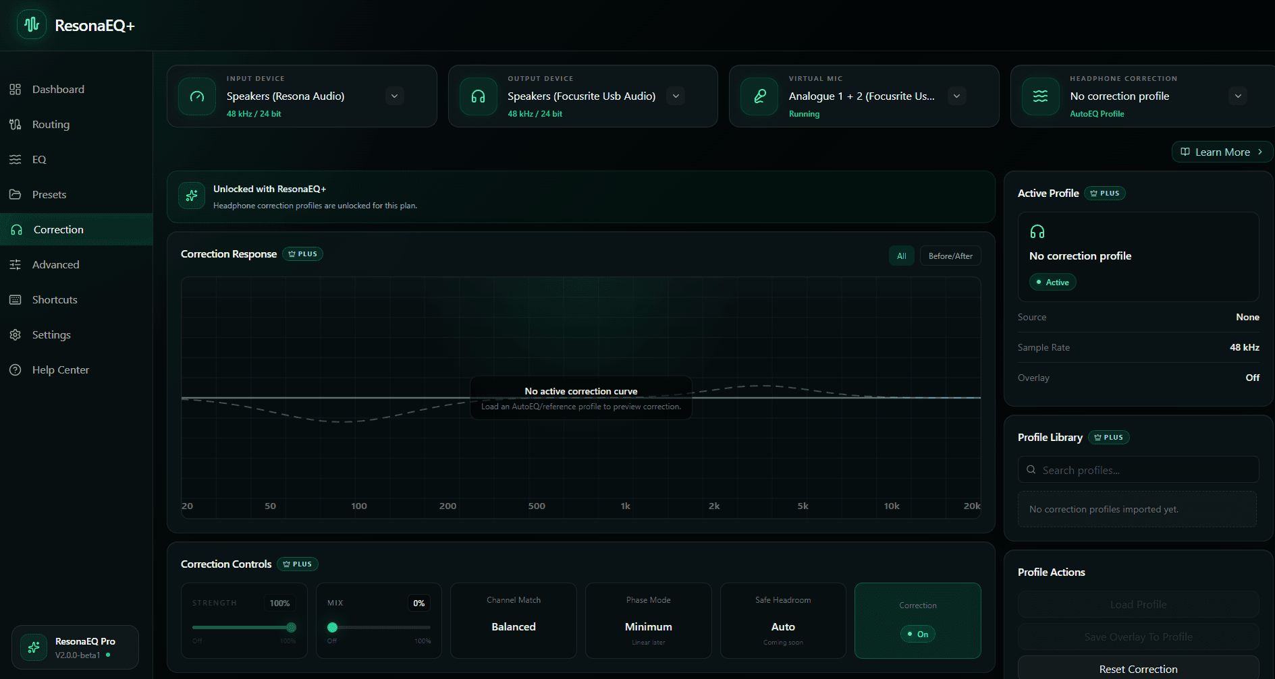Click the search magnifier icon in Profile Library
Image resolution: width=1275 pixels, height=679 pixels.
point(1031,470)
